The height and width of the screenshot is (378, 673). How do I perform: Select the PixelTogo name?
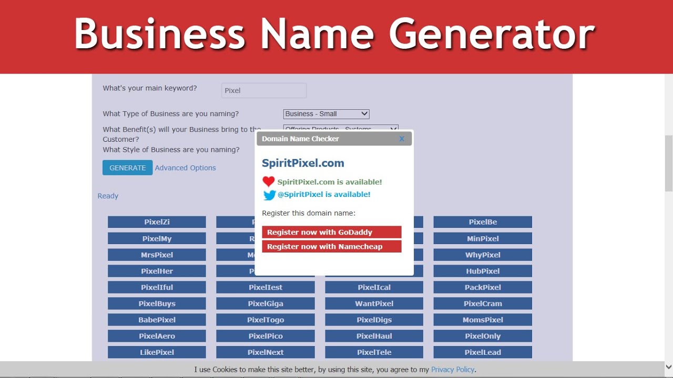pyautogui.click(x=266, y=320)
